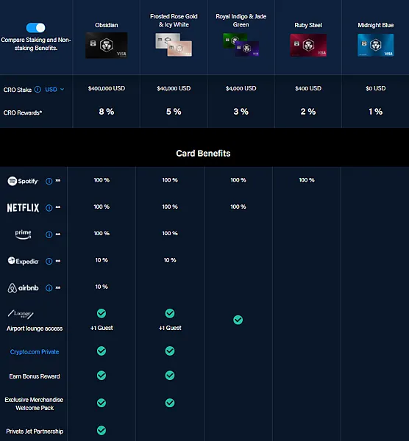The width and height of the screenshot is (409, 441).
Task: Click Frosted Rose Gold's Earn Bonus Reward checkmark
Action: (170, 376)
